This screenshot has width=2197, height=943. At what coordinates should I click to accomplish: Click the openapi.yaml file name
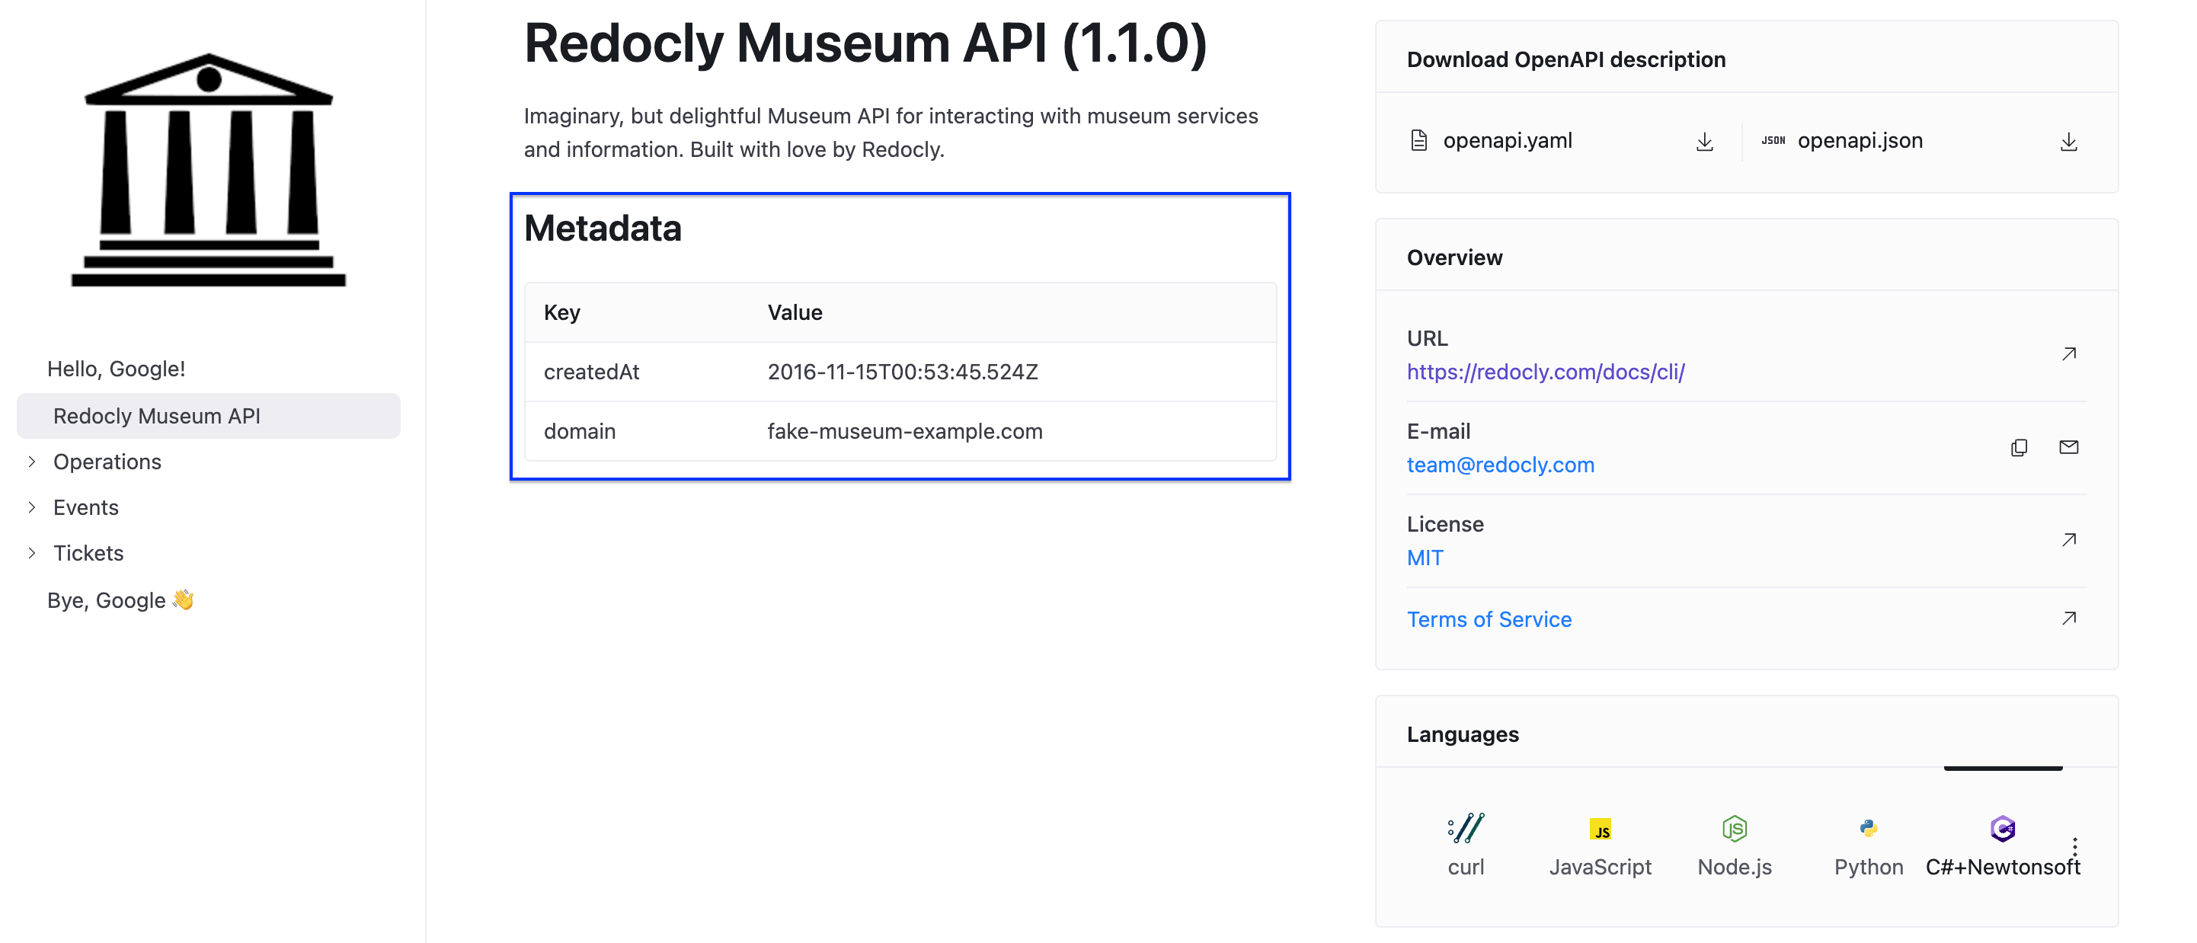point(1507,141)
